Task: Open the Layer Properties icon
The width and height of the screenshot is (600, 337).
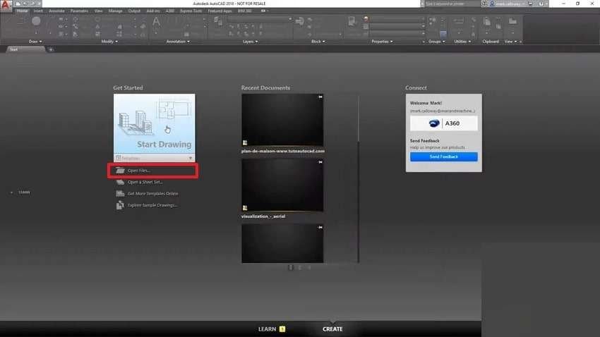Action: click(x=217, y=21)
